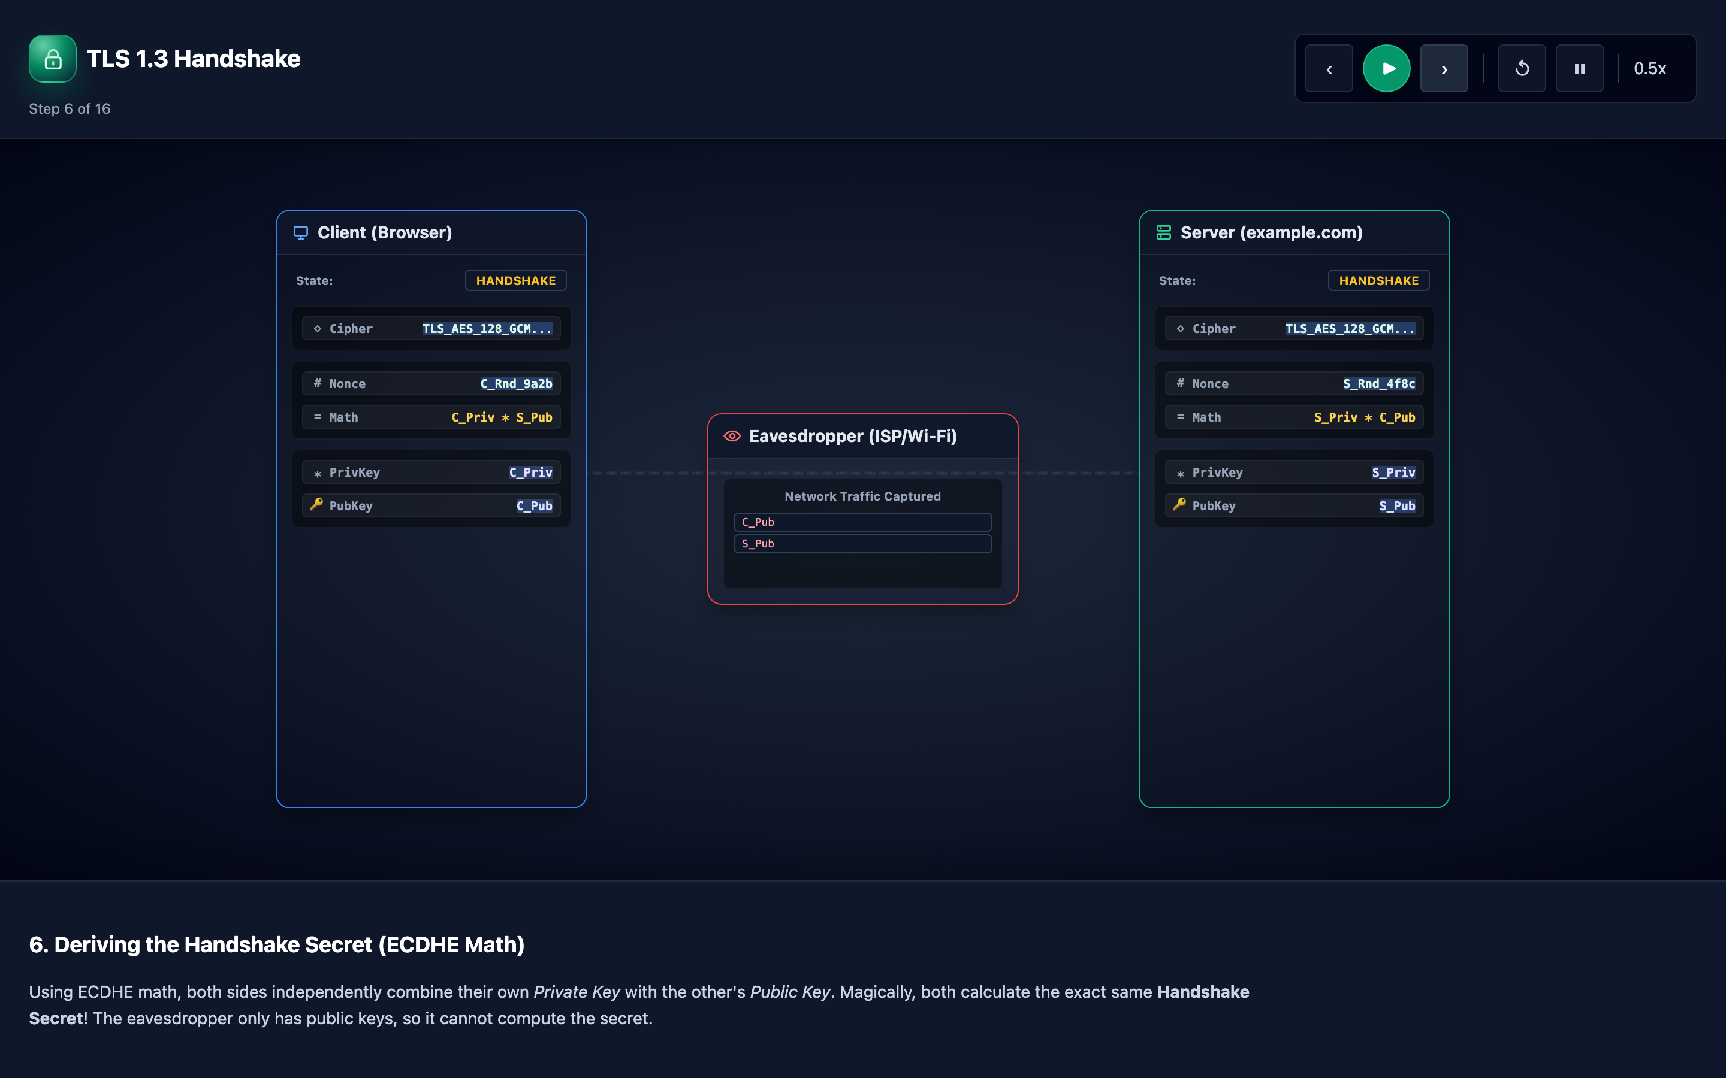Select the Server PrivKey S_Priv value
This screenshot has width=1726, height=1078.
click(x=1393, y=472)
